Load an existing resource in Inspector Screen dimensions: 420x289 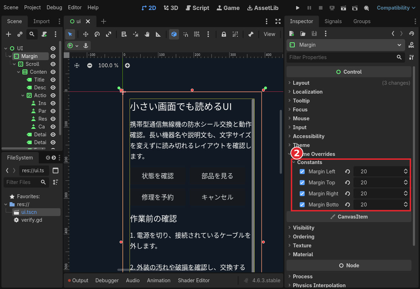tap(303, 33)
